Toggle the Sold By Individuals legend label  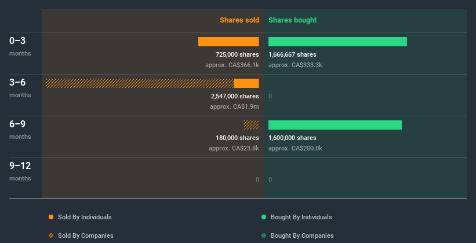[x=85, y=217]
